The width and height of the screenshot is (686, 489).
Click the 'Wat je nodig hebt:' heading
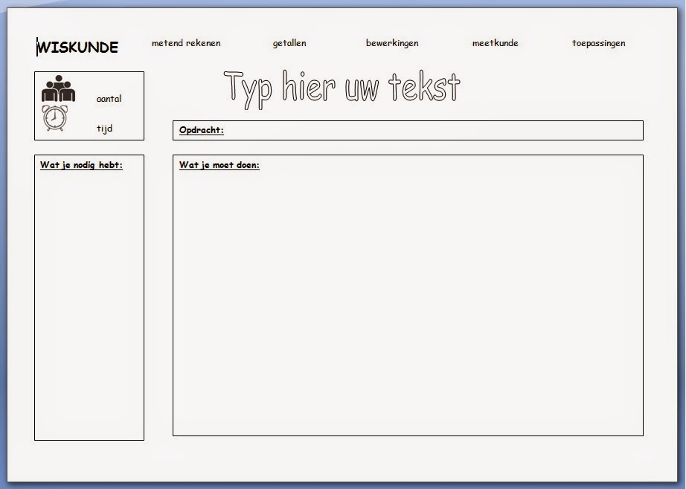pos(81,165)
